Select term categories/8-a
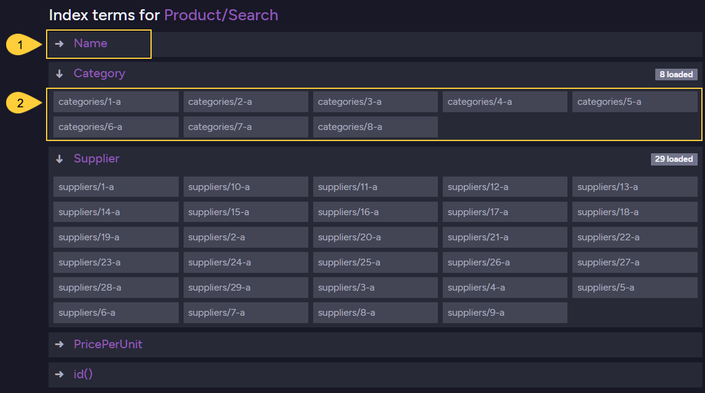This screenshot has height=393, width=705. pyautogui.click(x=375, y=127)
